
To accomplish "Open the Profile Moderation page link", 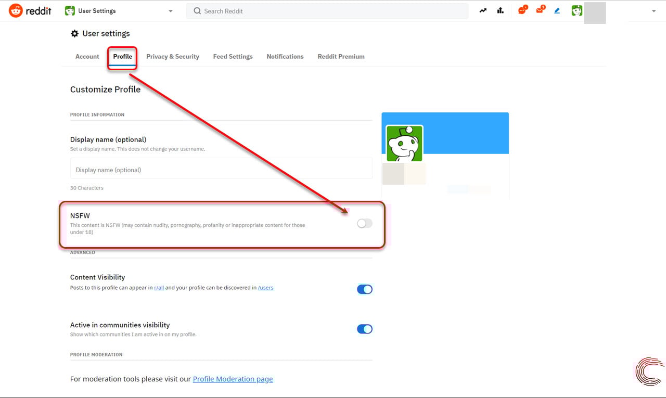I will coord(233,379).
